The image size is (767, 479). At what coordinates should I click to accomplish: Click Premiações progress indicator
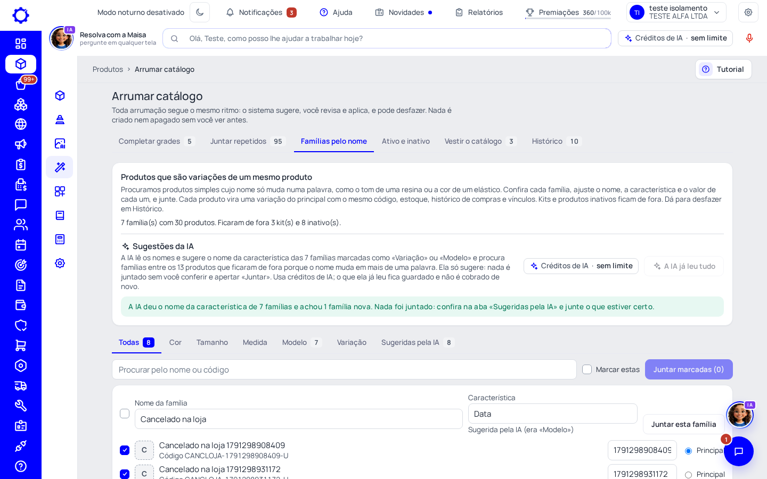click(x=568, y=12)
